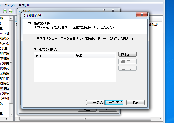This screenshot has height=123, width=174.
Task: Click 下一步(N) to continue the wizard
Action: [x=114, y=102]
